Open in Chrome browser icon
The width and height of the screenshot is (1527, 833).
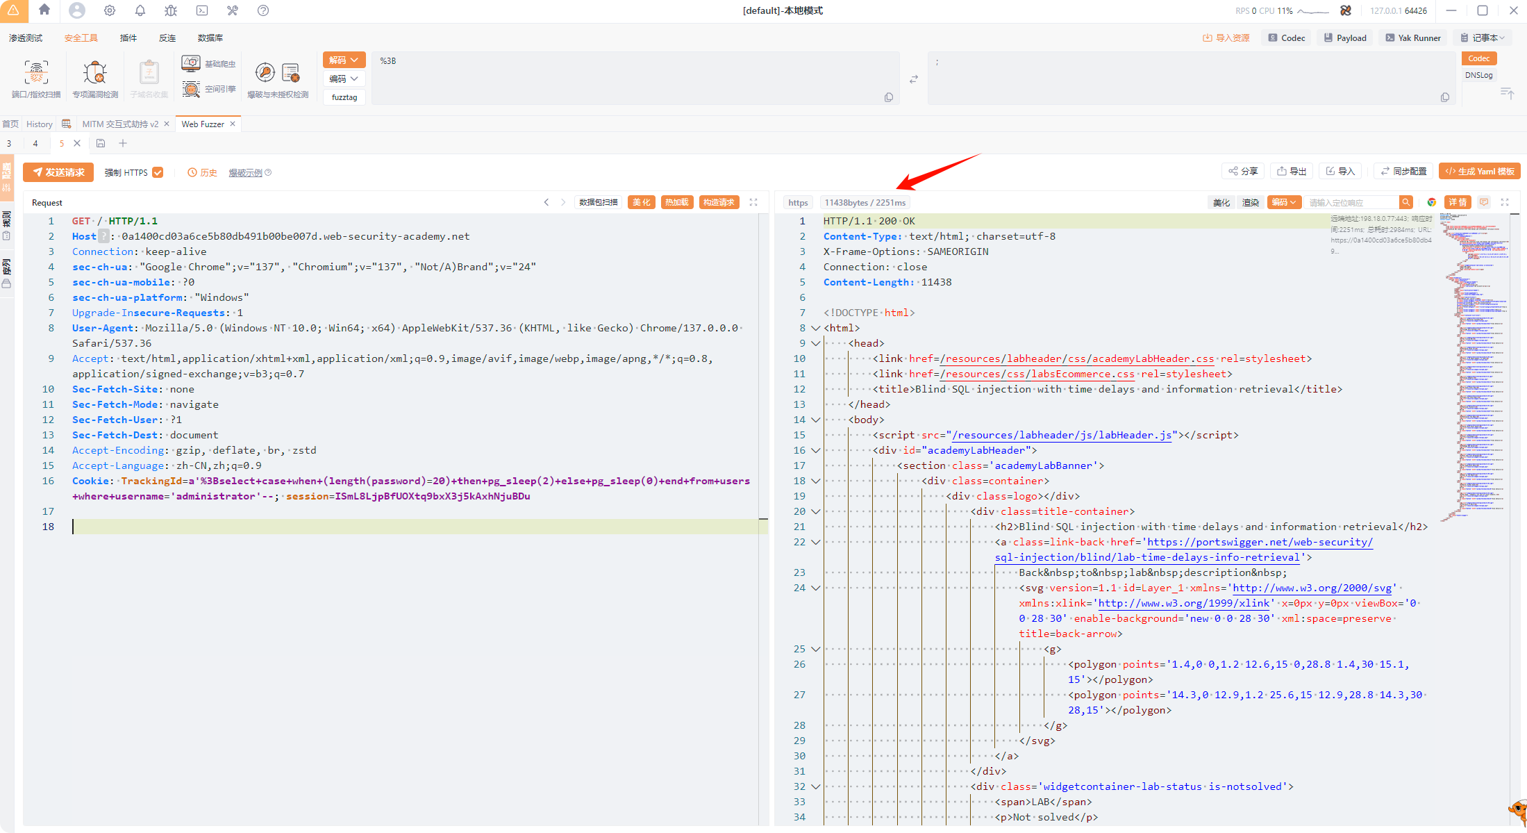click(1431, 202)
